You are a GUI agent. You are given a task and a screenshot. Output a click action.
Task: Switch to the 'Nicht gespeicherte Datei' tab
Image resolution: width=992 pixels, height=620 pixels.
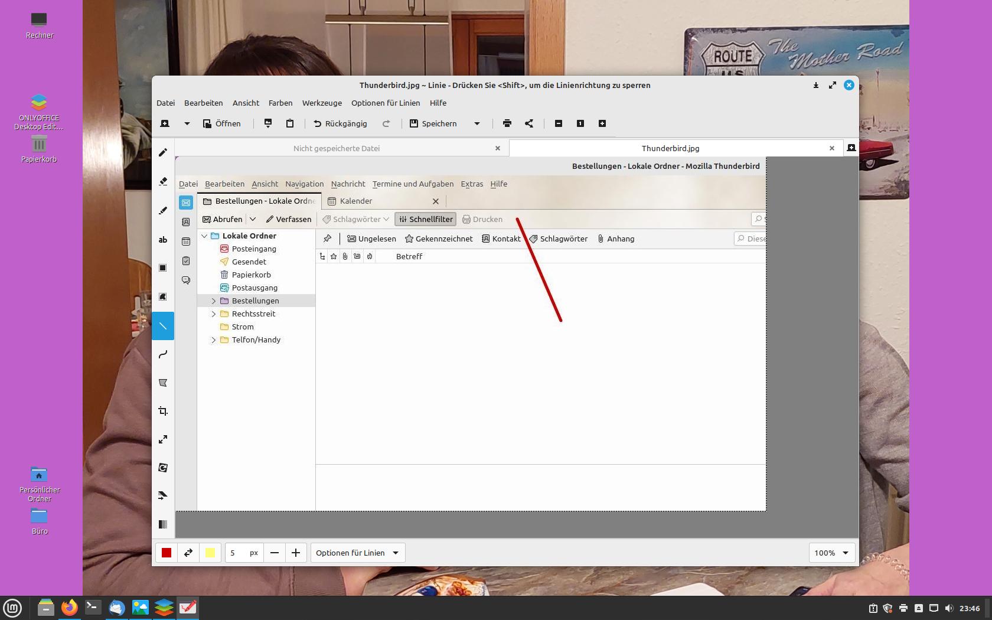click(337, 148)
